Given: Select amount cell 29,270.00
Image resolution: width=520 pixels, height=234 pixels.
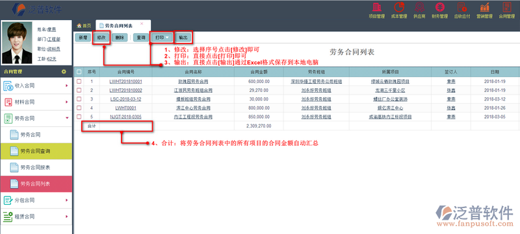Looking at the screenshot, I should (x=259, y=90).
